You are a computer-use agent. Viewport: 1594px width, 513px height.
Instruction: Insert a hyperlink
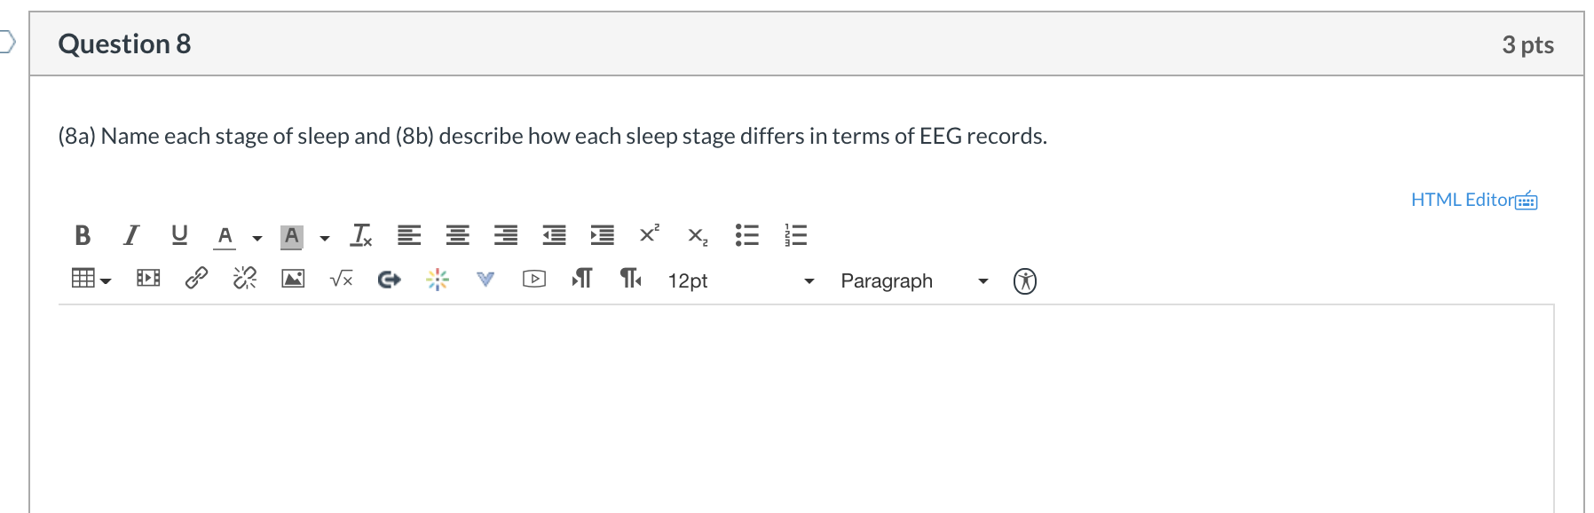tap(196, 279)
